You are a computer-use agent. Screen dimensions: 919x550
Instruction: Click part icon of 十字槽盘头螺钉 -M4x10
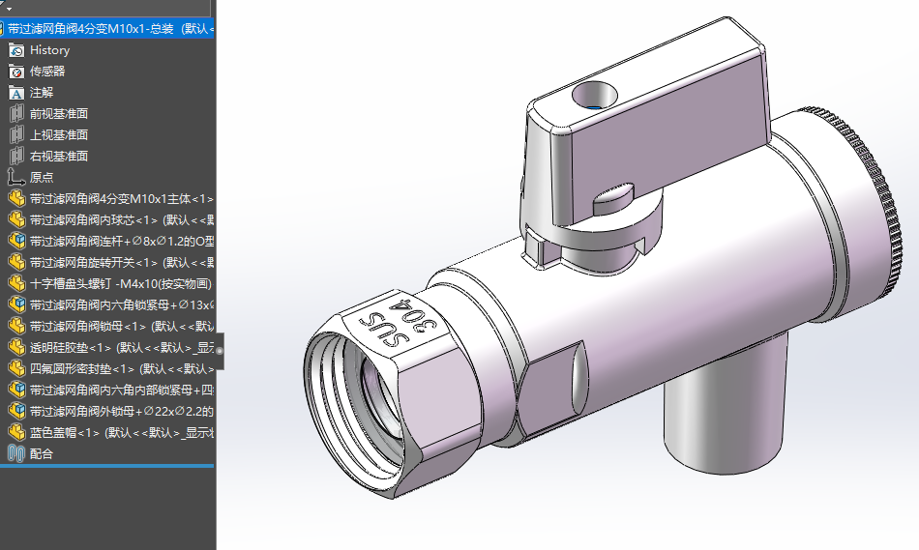17,283
